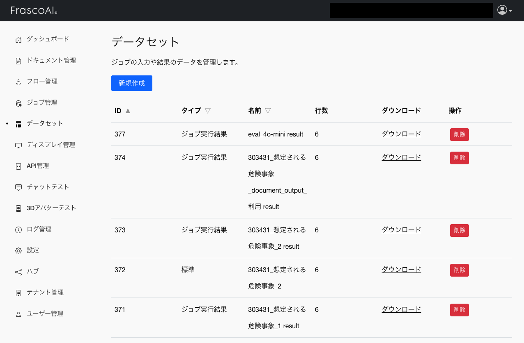The width and height of the screenshot is (524, 343).
Task: Download dataset 374
Action: (401, 157)
